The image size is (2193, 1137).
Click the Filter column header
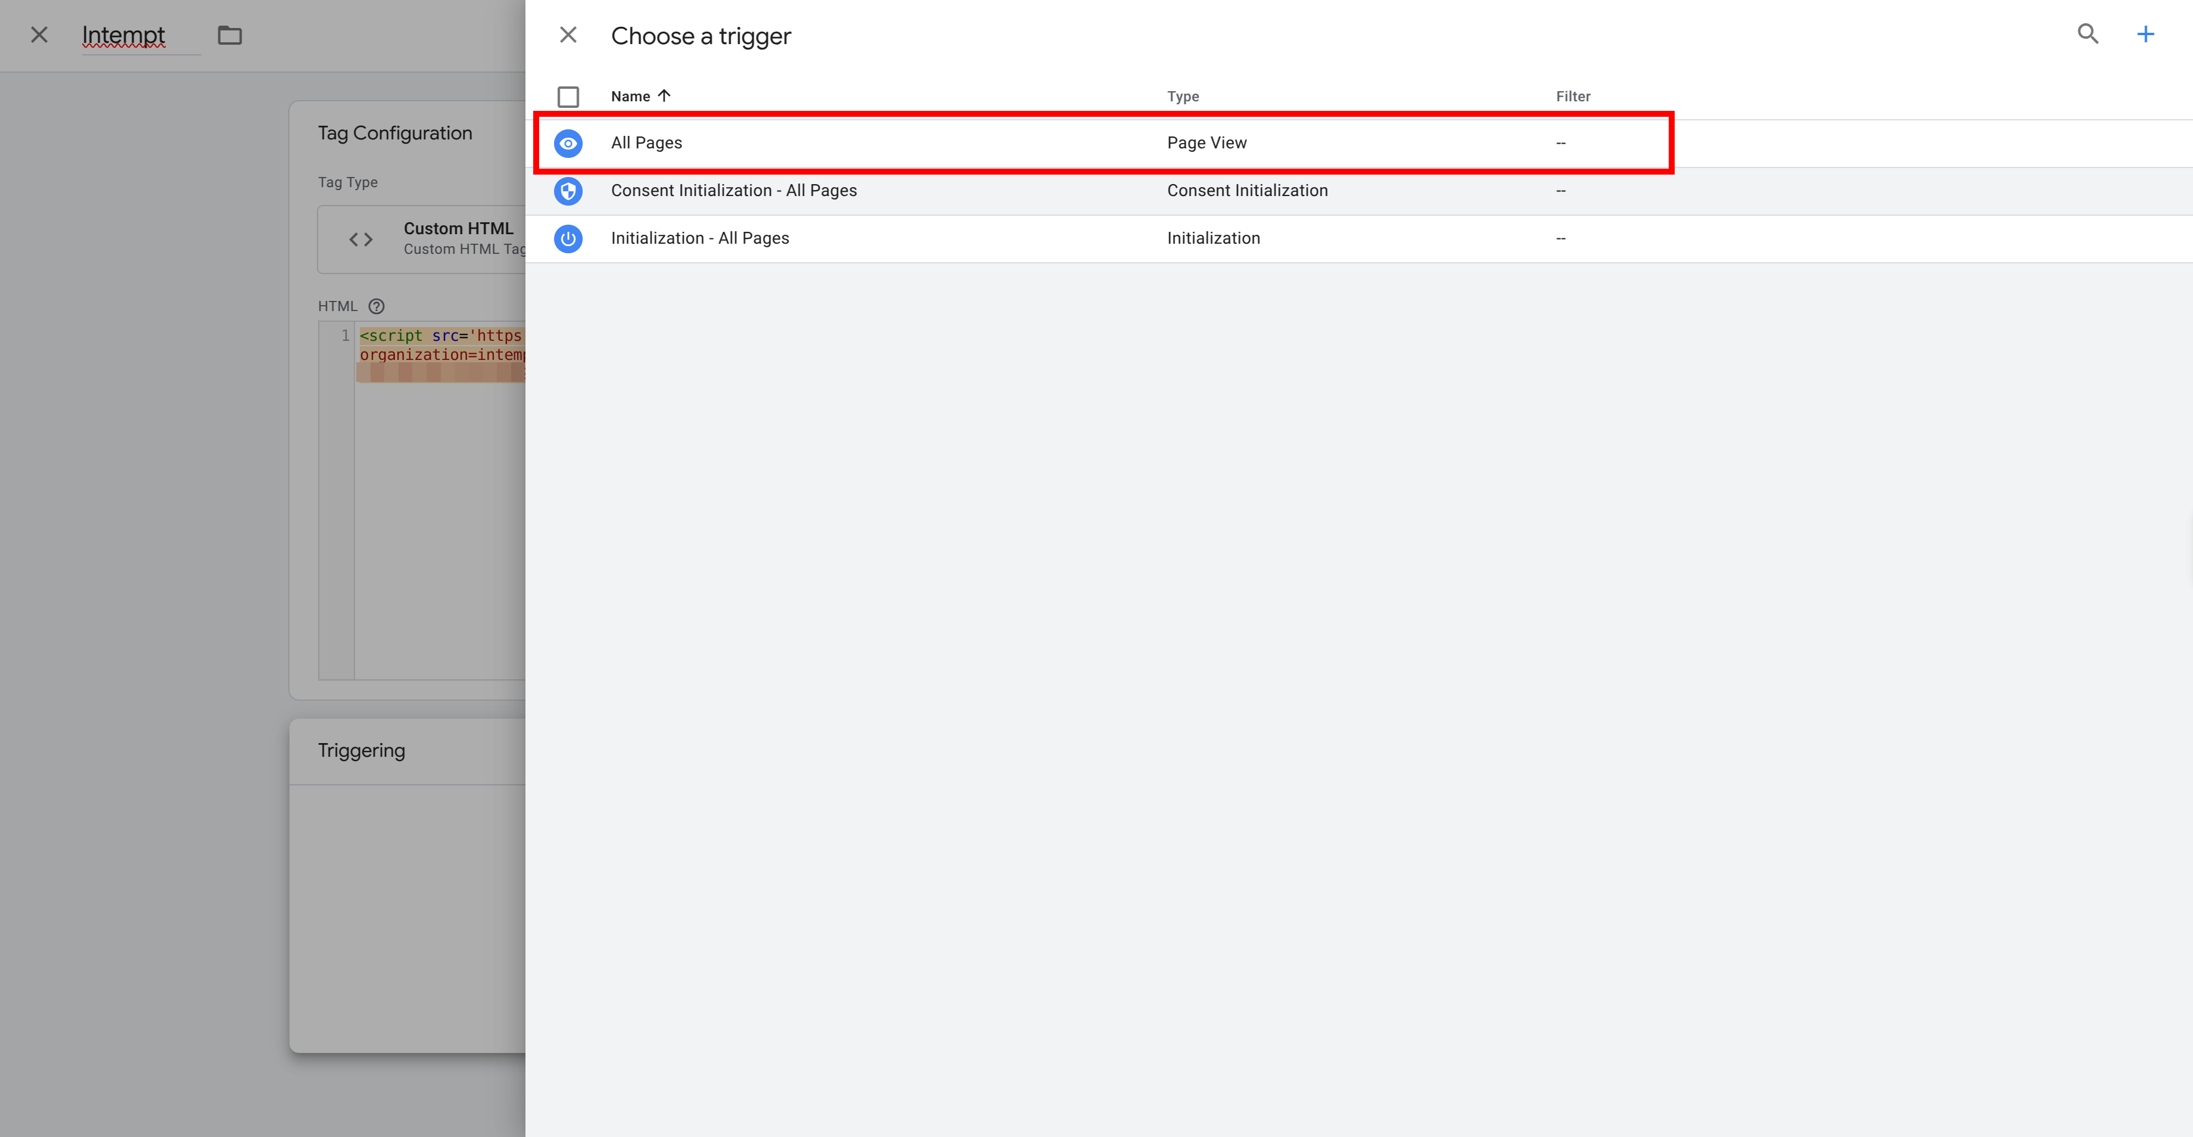tap(1572, 97)
